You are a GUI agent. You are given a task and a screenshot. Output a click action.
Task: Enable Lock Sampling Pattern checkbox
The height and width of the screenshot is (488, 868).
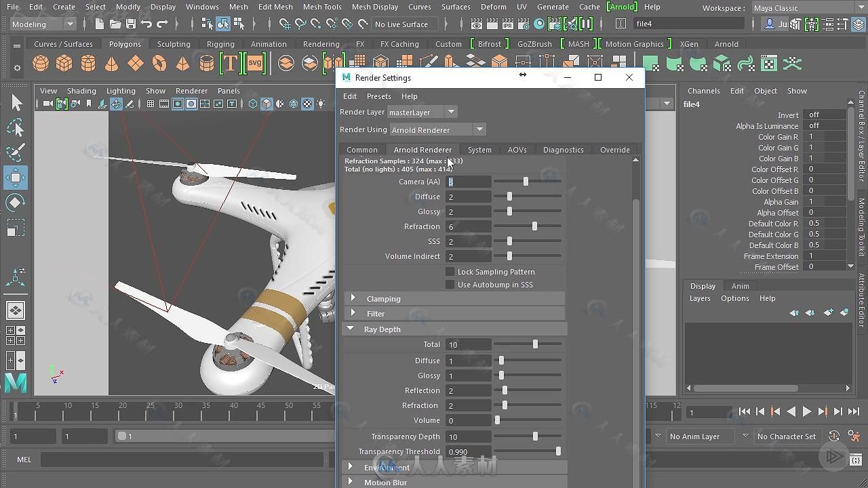click(x=450, y=271)
